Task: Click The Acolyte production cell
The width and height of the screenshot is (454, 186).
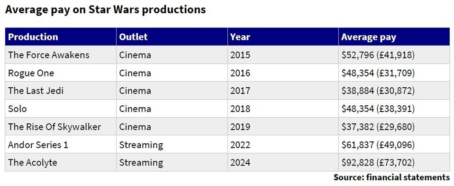Action: click(61, 162)
